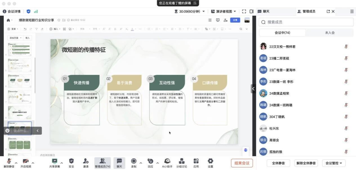Open the Meeting Control dropdown
The image size is (356, 170).
tap(333, 163)
